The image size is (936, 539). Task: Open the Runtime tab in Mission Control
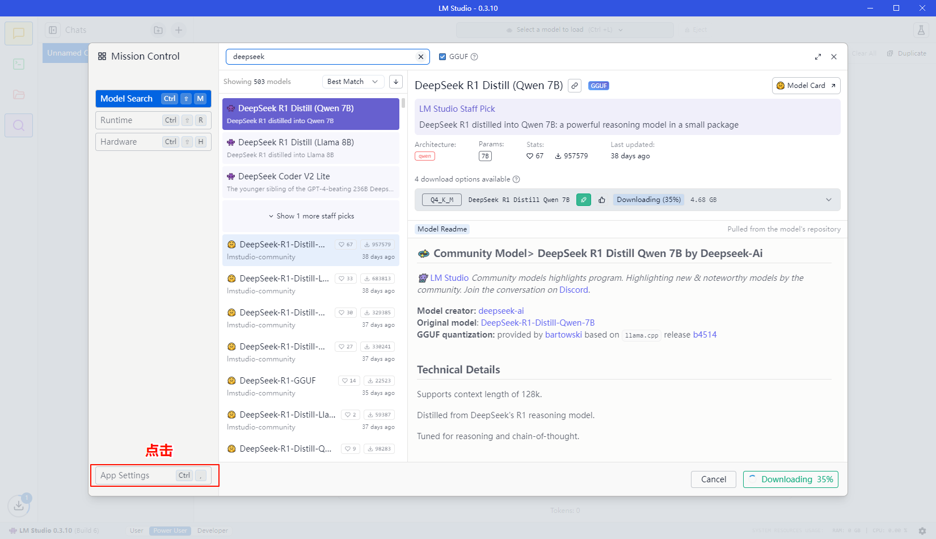tap(153, 120)
